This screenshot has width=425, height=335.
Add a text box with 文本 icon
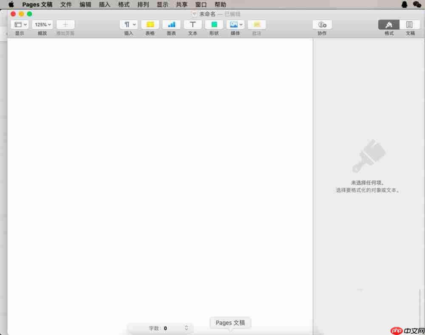[x=193, y=25]
